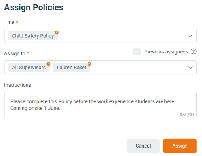The image size is (202, 156).
Task: Click the 96/200 character counter
Action: click(187, 115)
